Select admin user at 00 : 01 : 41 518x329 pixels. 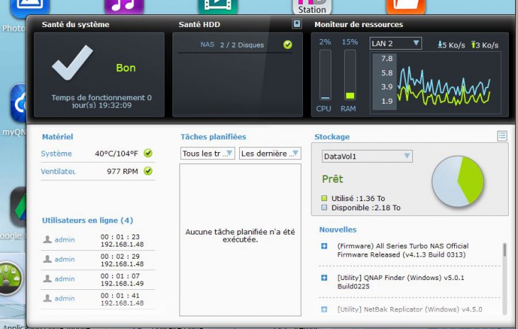tap(65, 298)
